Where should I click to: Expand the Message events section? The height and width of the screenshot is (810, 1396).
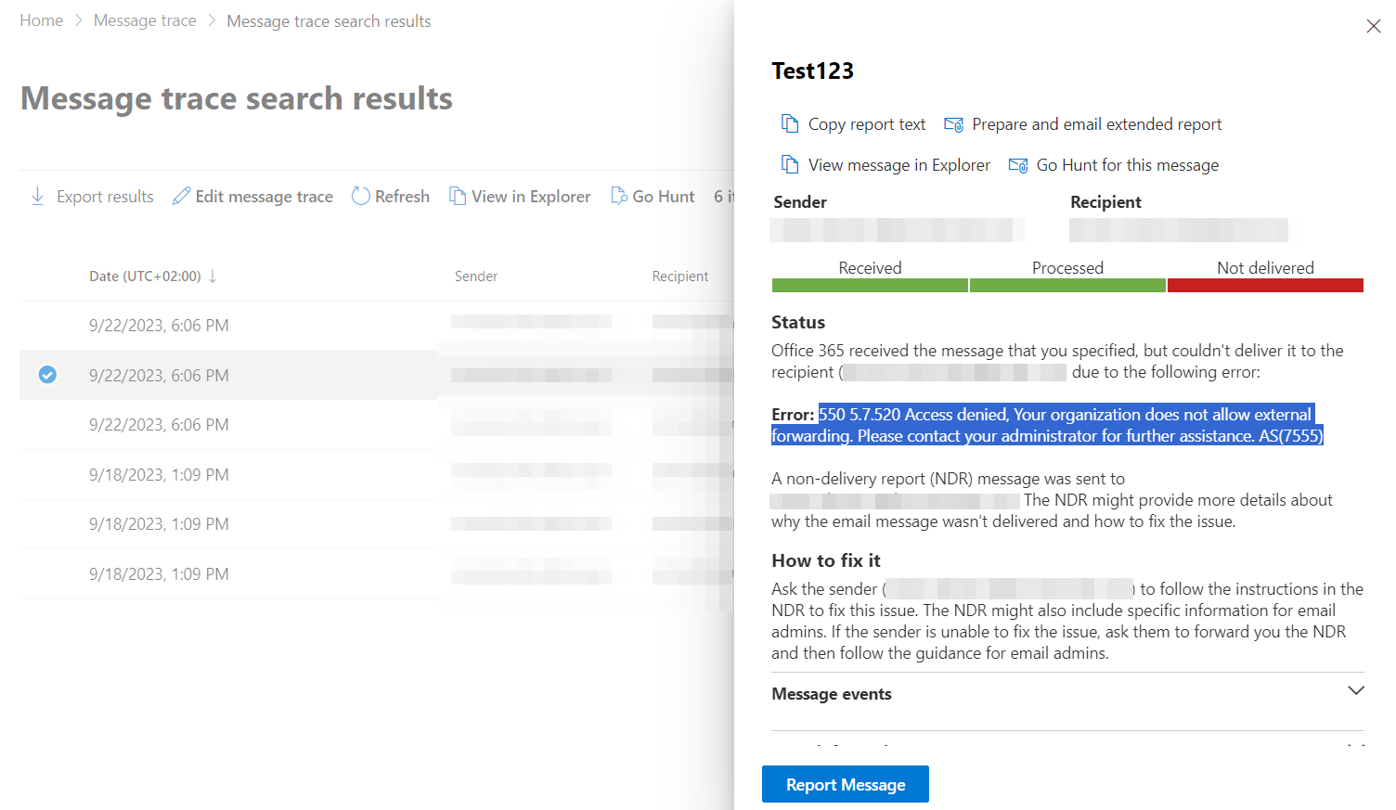tap(1355, 691)
